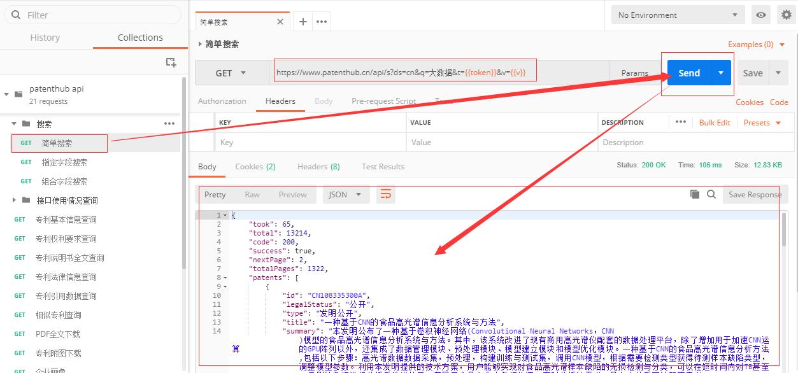Select the 专利法律信息查询 request
This screenshot has width=798, height=373.
[66, 277]
